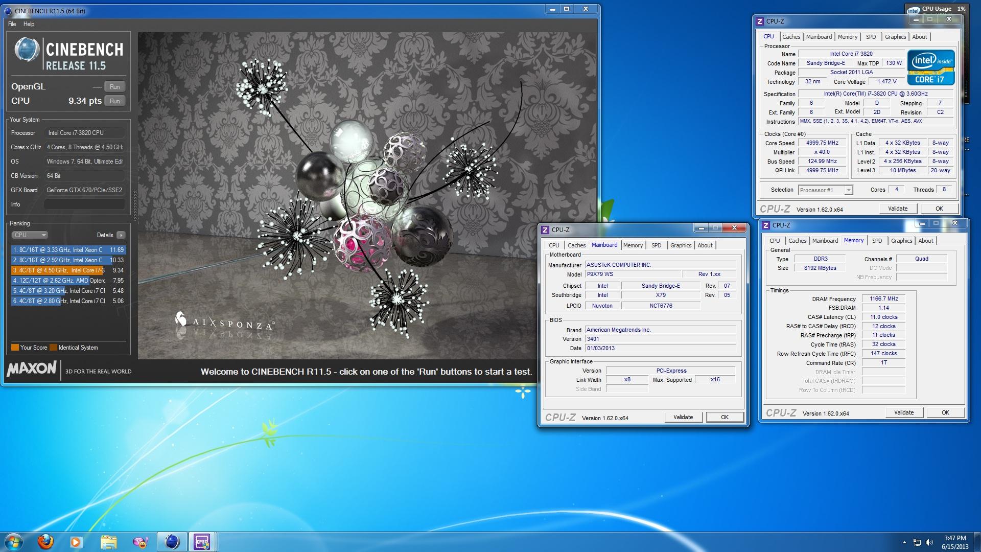Open Graphics tab in Mainboard CPU-Z window
The image size is (981, 552).
point(681,245)
